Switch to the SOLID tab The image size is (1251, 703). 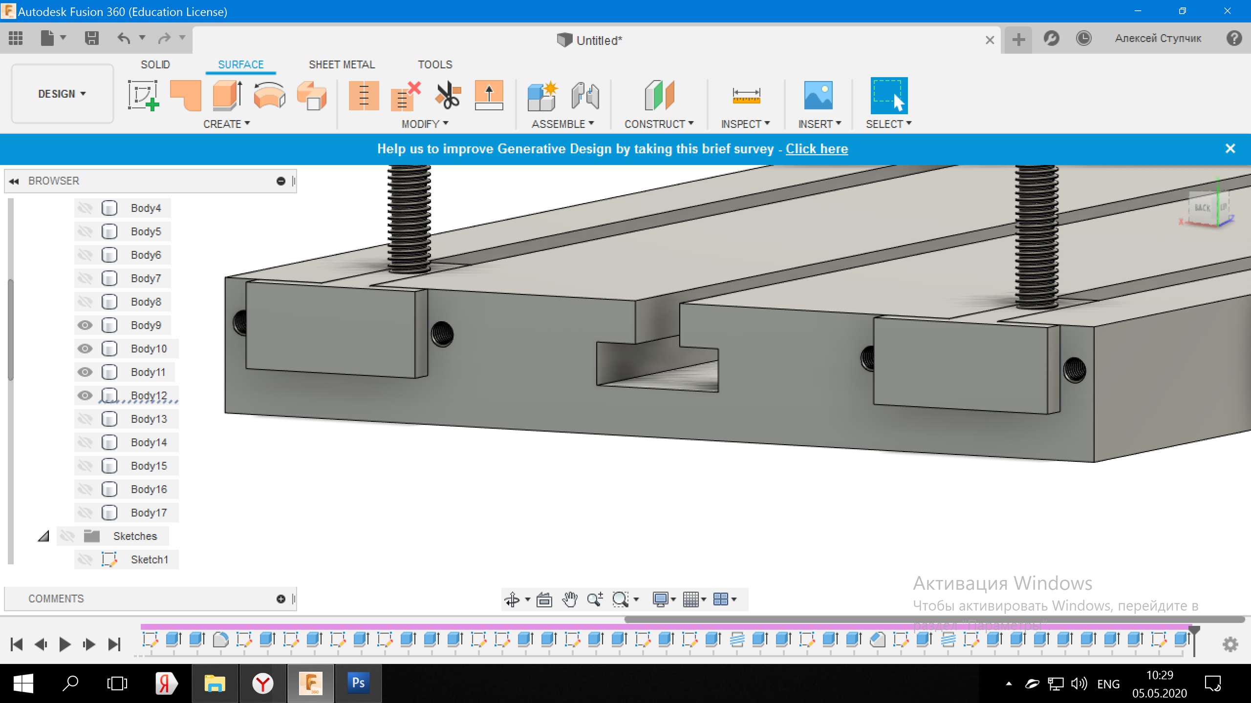(155, 64)
